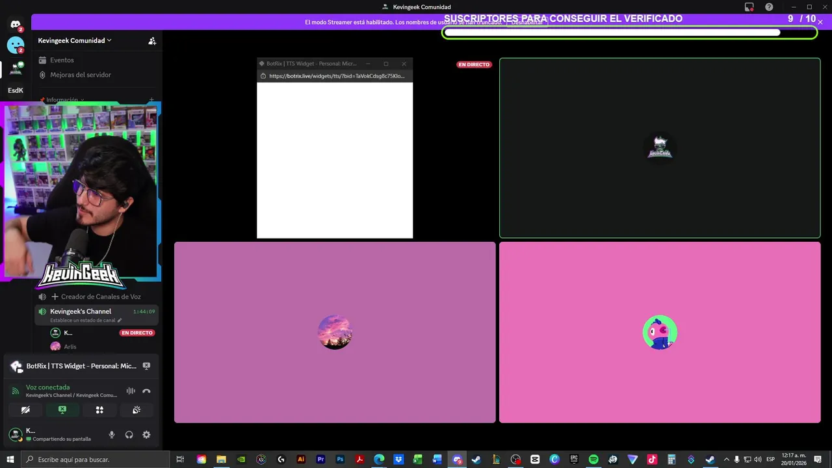
Task: Launch Adobe Photoshop from taskbar
Action: pos(340,460)
